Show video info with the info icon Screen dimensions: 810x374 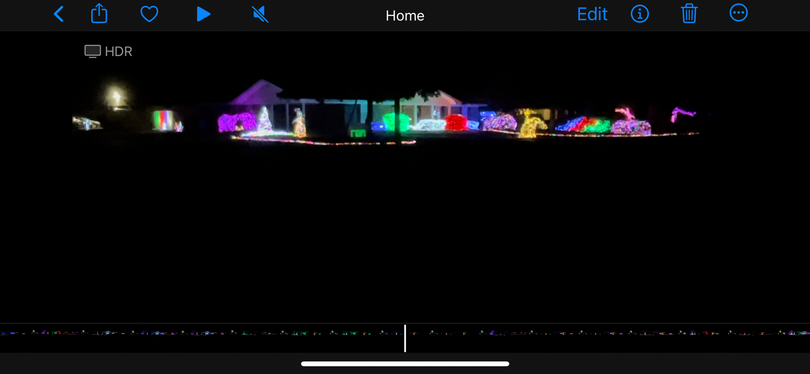(x=640, y=14)
